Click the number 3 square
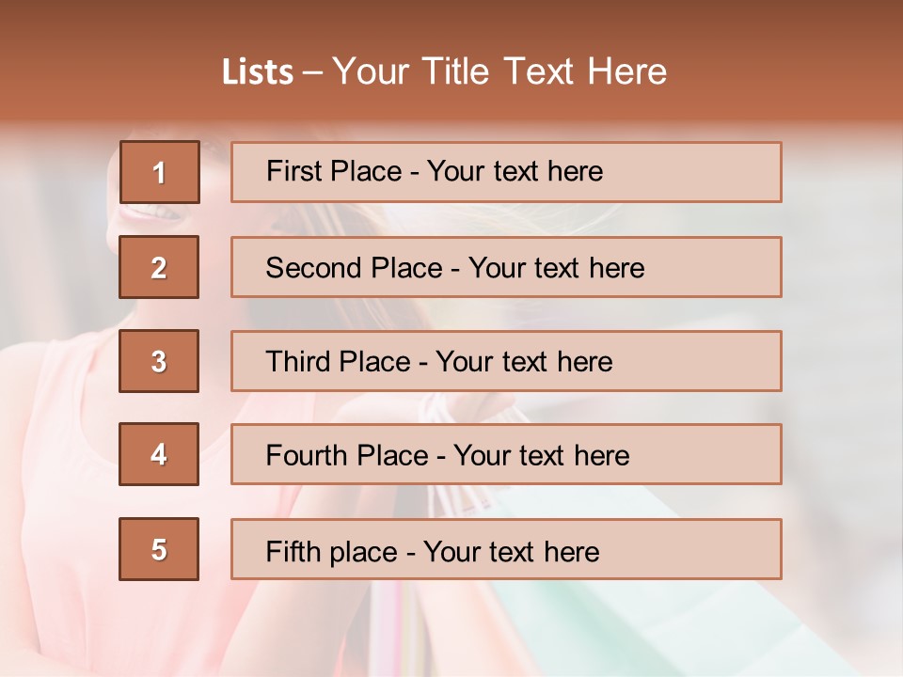This screenshot has width=903, height=677. [x=159, y=361]
